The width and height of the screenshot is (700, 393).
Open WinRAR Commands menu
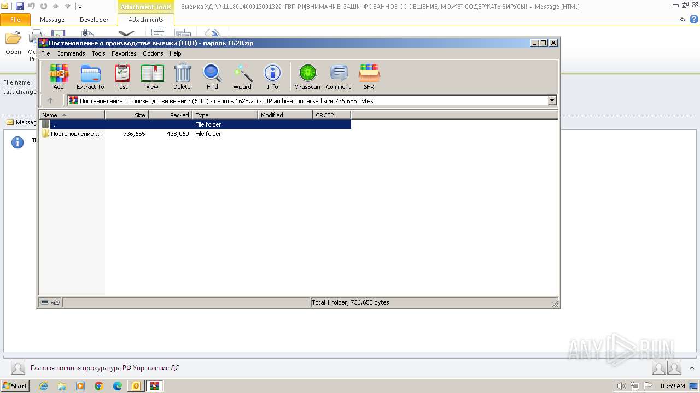coord(71,53)
